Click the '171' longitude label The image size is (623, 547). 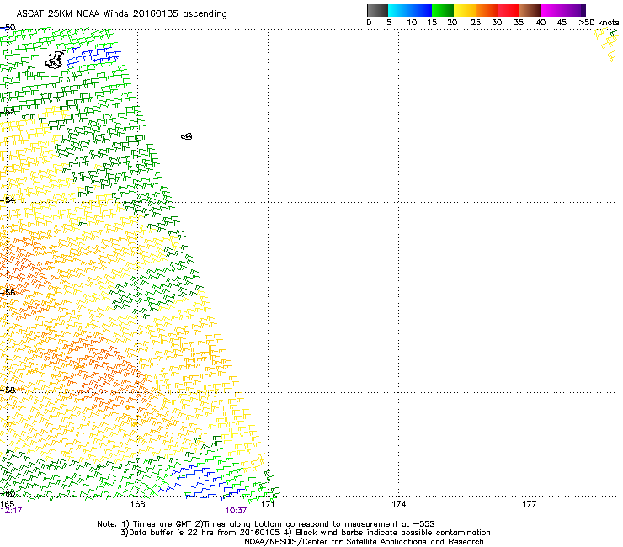click(x=269, y=504)
